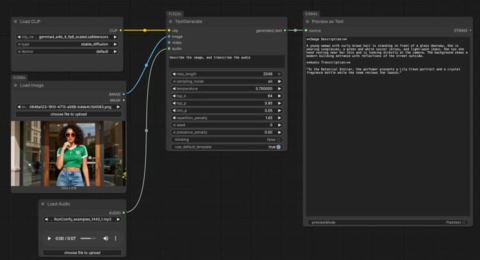
Task: Decrease max_length with left arrow
Action: click(174, 74)
